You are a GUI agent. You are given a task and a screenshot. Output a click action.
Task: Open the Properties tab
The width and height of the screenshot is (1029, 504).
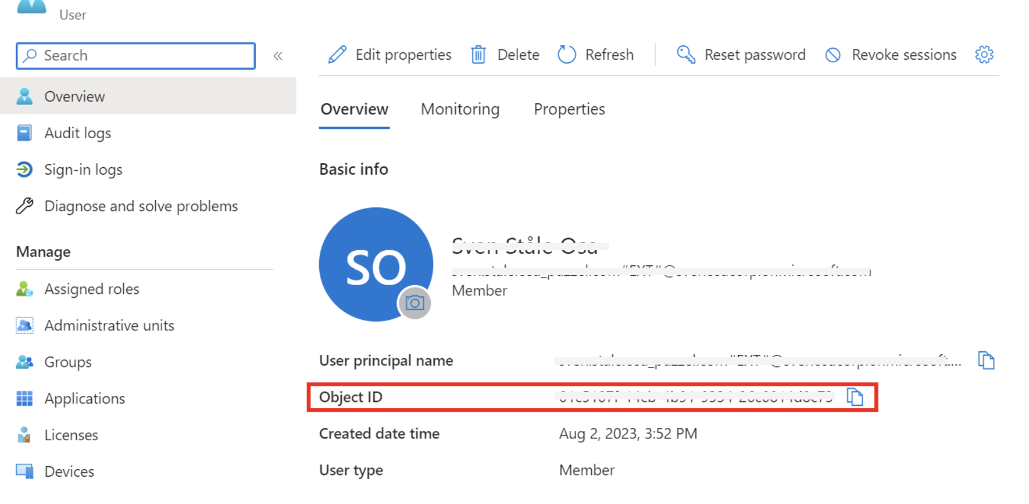569,109
